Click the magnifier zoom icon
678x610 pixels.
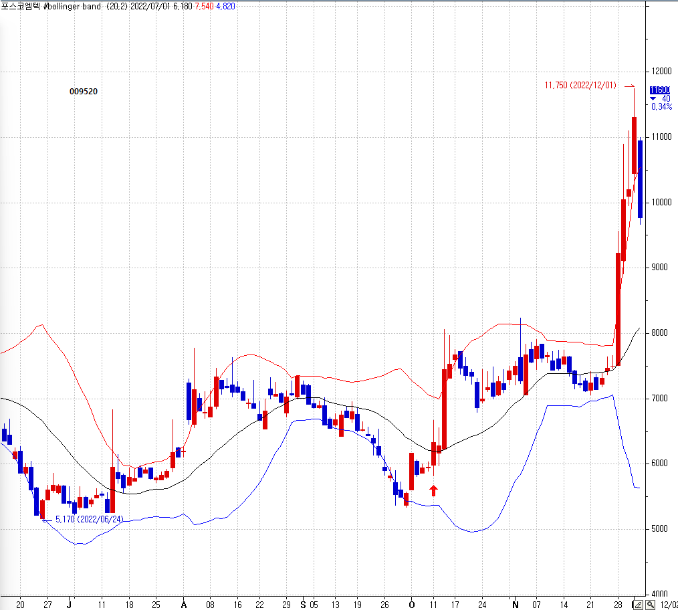click(x=650, y=605)
